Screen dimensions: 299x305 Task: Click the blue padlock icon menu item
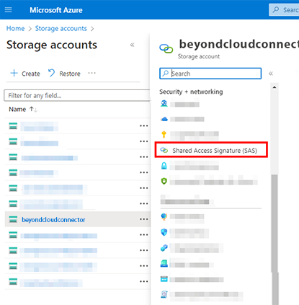click(164, 166)
